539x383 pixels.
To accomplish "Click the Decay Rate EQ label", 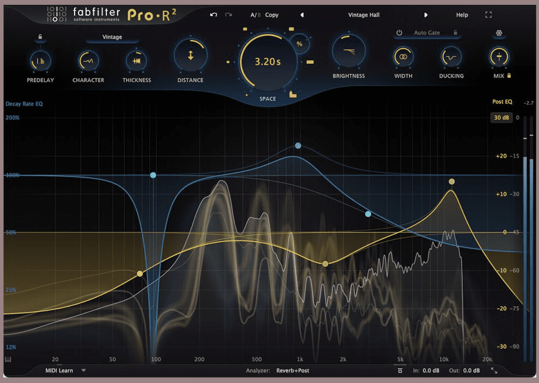I will pyautogui.click(x=24, y=104).
